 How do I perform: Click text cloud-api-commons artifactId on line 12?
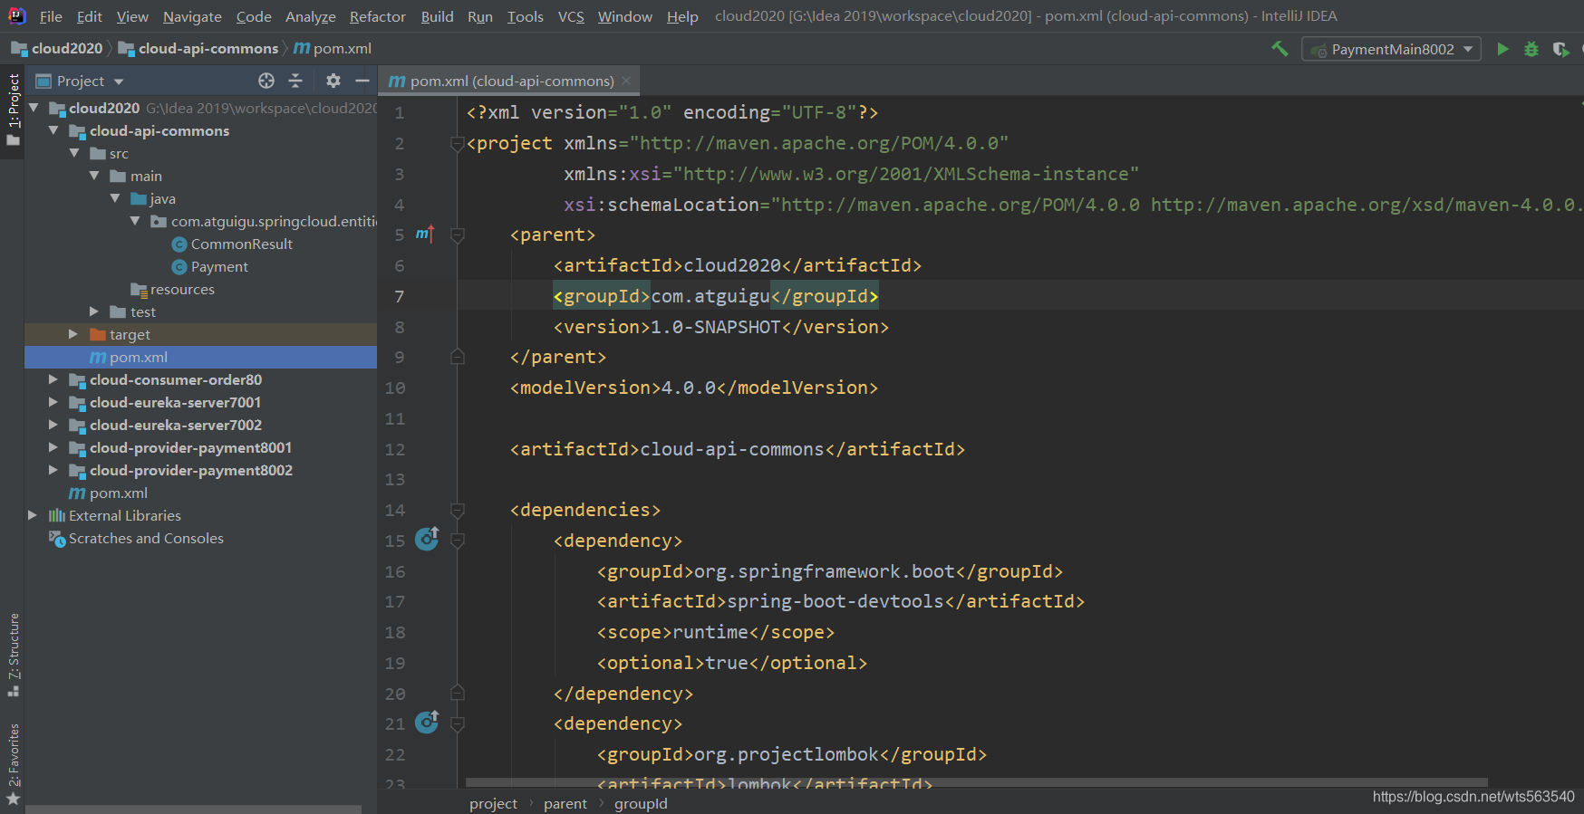pyautogui.click(x=732, y=449)
